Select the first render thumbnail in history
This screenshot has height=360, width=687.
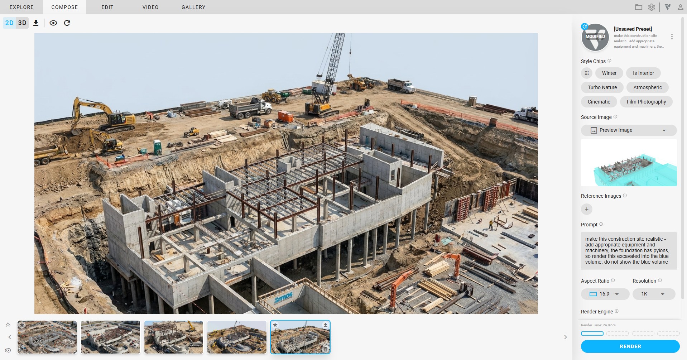(x=47, y=337)
